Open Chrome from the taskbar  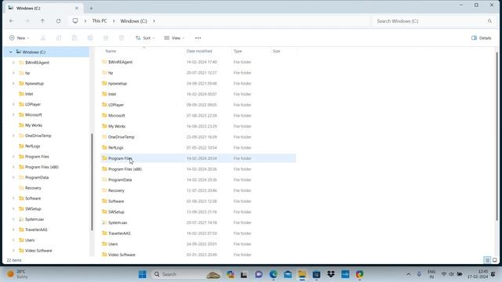point(359,274)
